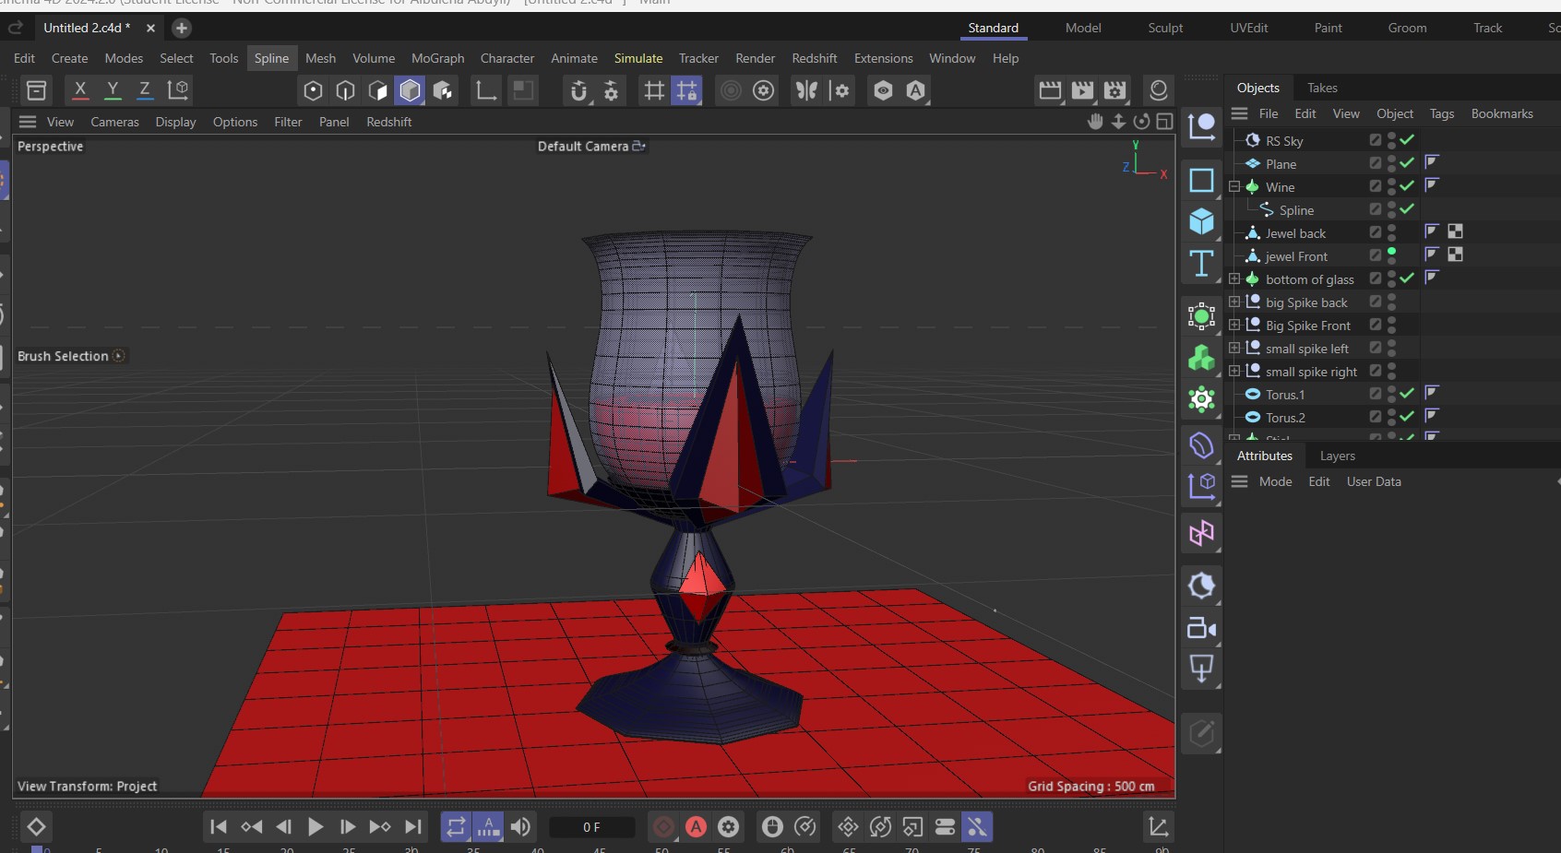Toggle the enable checkmark for Plane
This screenshot has height=853, width=1561.
1407,163
